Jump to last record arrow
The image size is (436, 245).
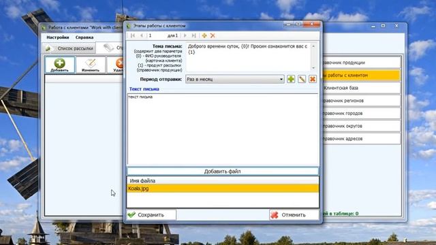193,35
